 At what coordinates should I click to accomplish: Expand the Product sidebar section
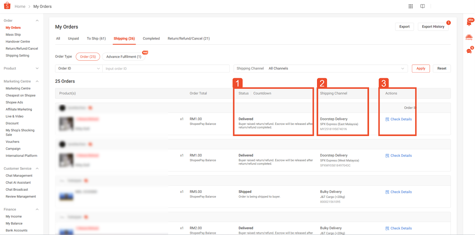click(x=37, y=68)
